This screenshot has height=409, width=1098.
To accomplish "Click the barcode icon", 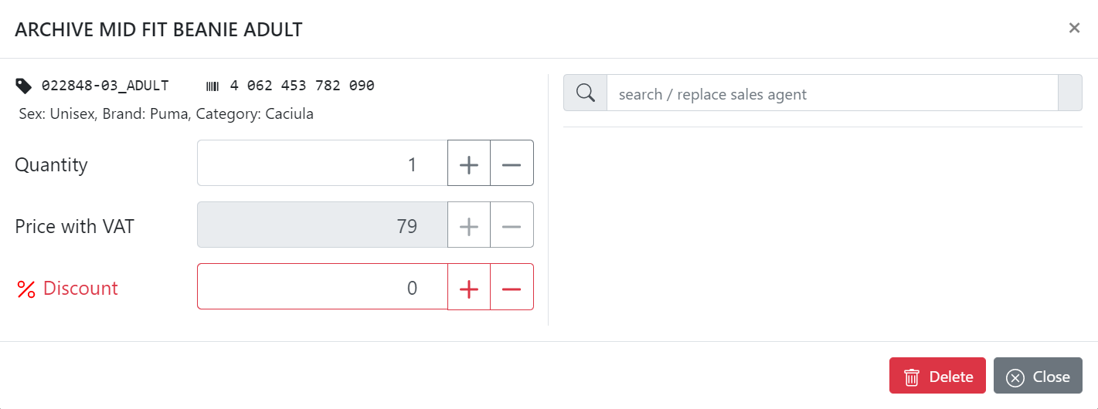I will click(212, 86).
